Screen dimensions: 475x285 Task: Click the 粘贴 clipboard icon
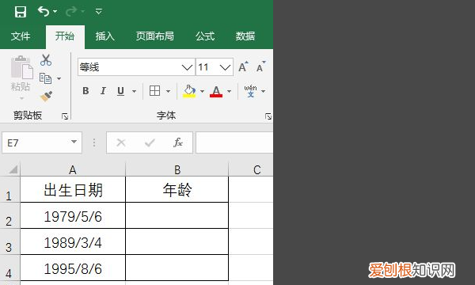pos(21,67)
